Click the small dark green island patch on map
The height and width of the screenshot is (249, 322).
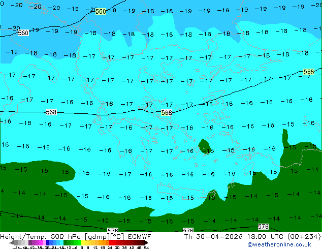[204, 146]
